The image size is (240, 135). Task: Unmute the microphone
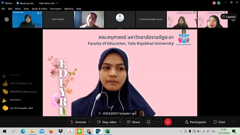click(x=78, y=122)
